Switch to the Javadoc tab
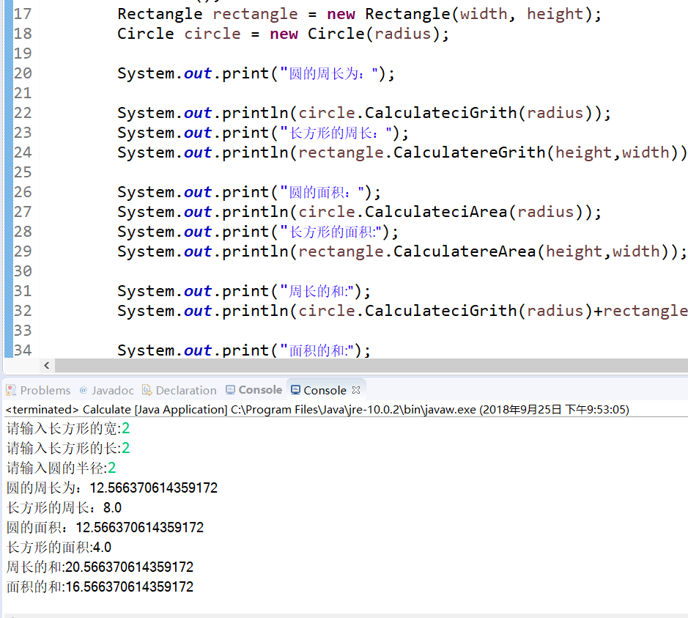The height and width of the screenshot is (618, 688). tap(107, 390)
